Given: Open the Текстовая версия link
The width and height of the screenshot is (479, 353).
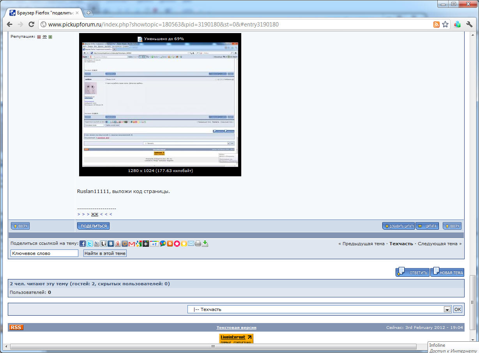Looking at the screenshot, I should (236, 328).
